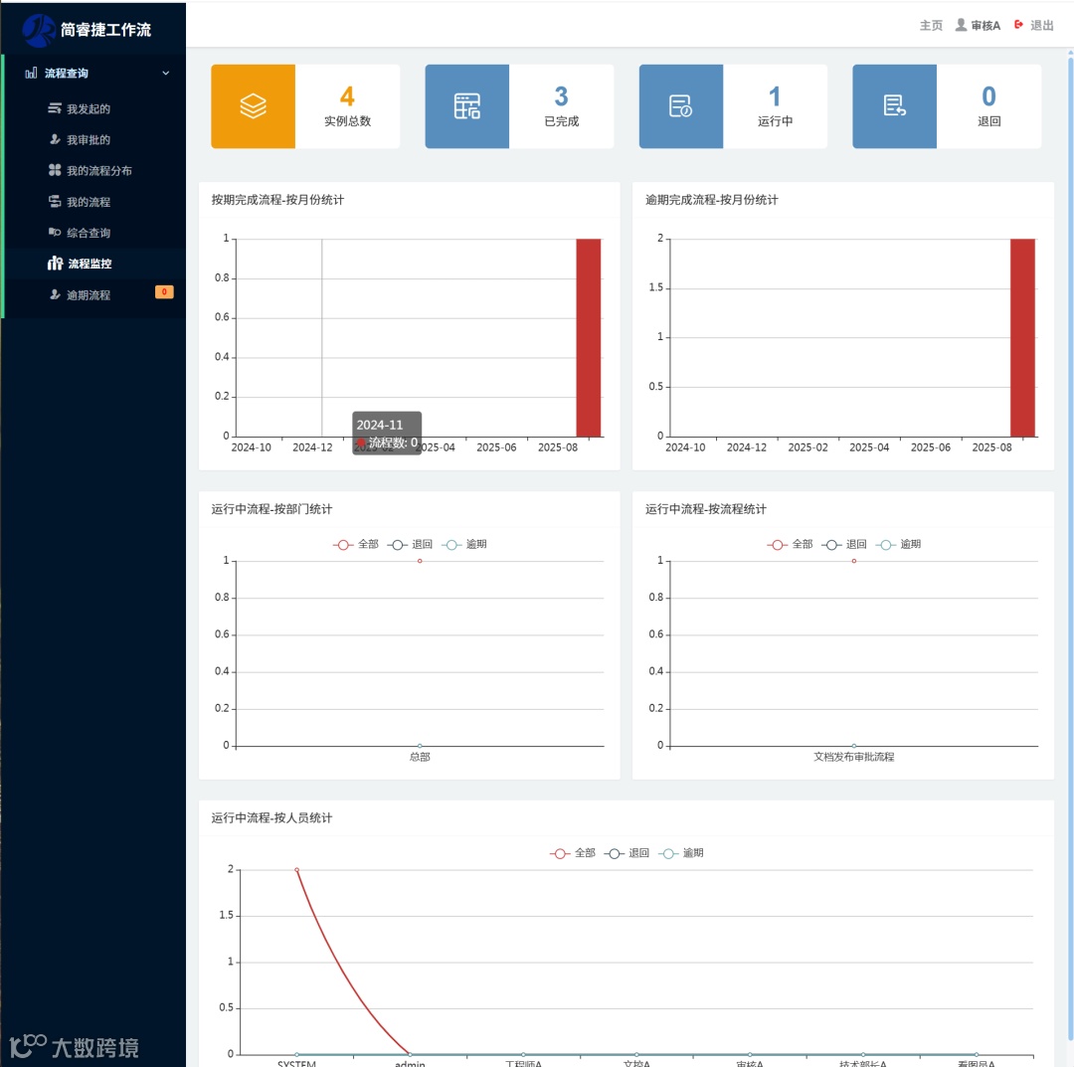Click the icon beside 我的流程

pos(55,201)
